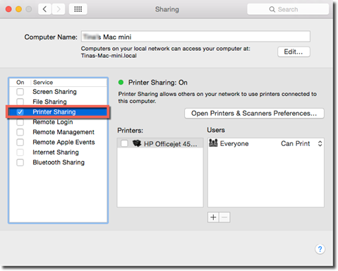Check the HP Officejet printer checkbox

pos(124,143)
